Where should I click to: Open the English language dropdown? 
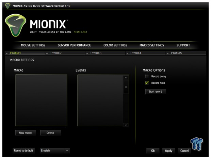(x=55, y=150)
